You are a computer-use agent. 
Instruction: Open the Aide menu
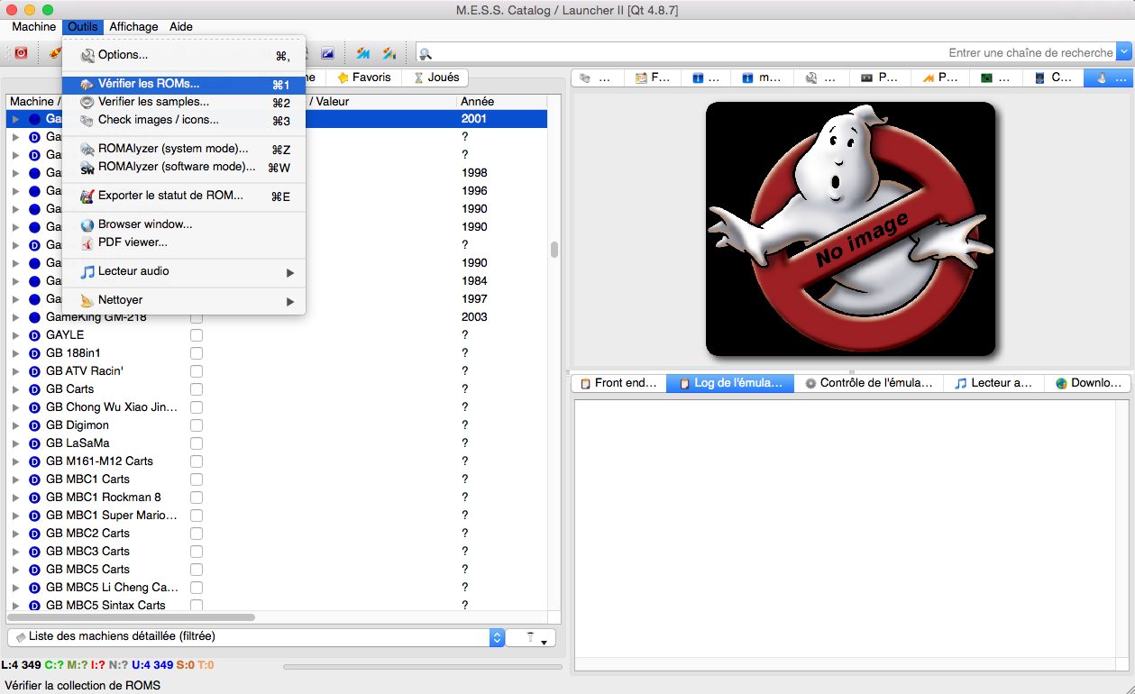pyautogui.click(x=181, y=27)
